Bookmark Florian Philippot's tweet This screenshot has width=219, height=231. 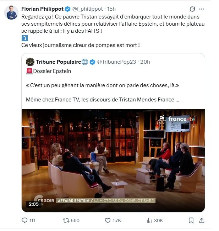point(191,221)
